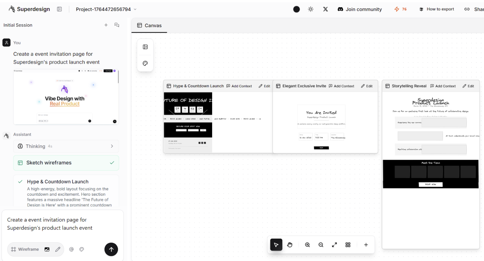Open the color palette icon on the left canvas panel

(145, 63)
